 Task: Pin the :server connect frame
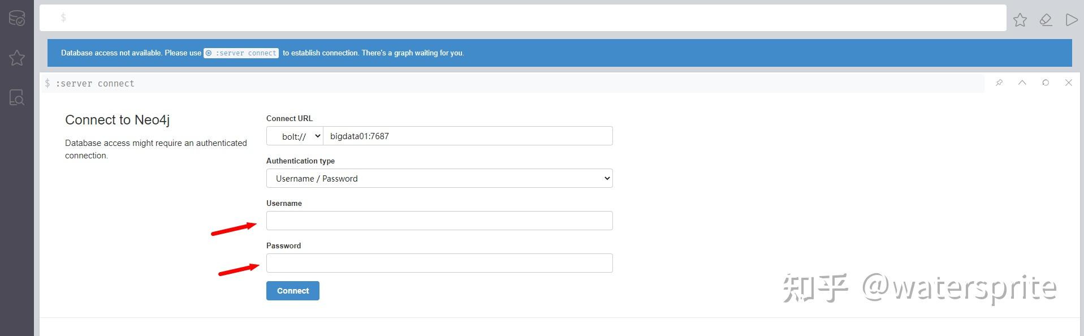pos(999,83)
